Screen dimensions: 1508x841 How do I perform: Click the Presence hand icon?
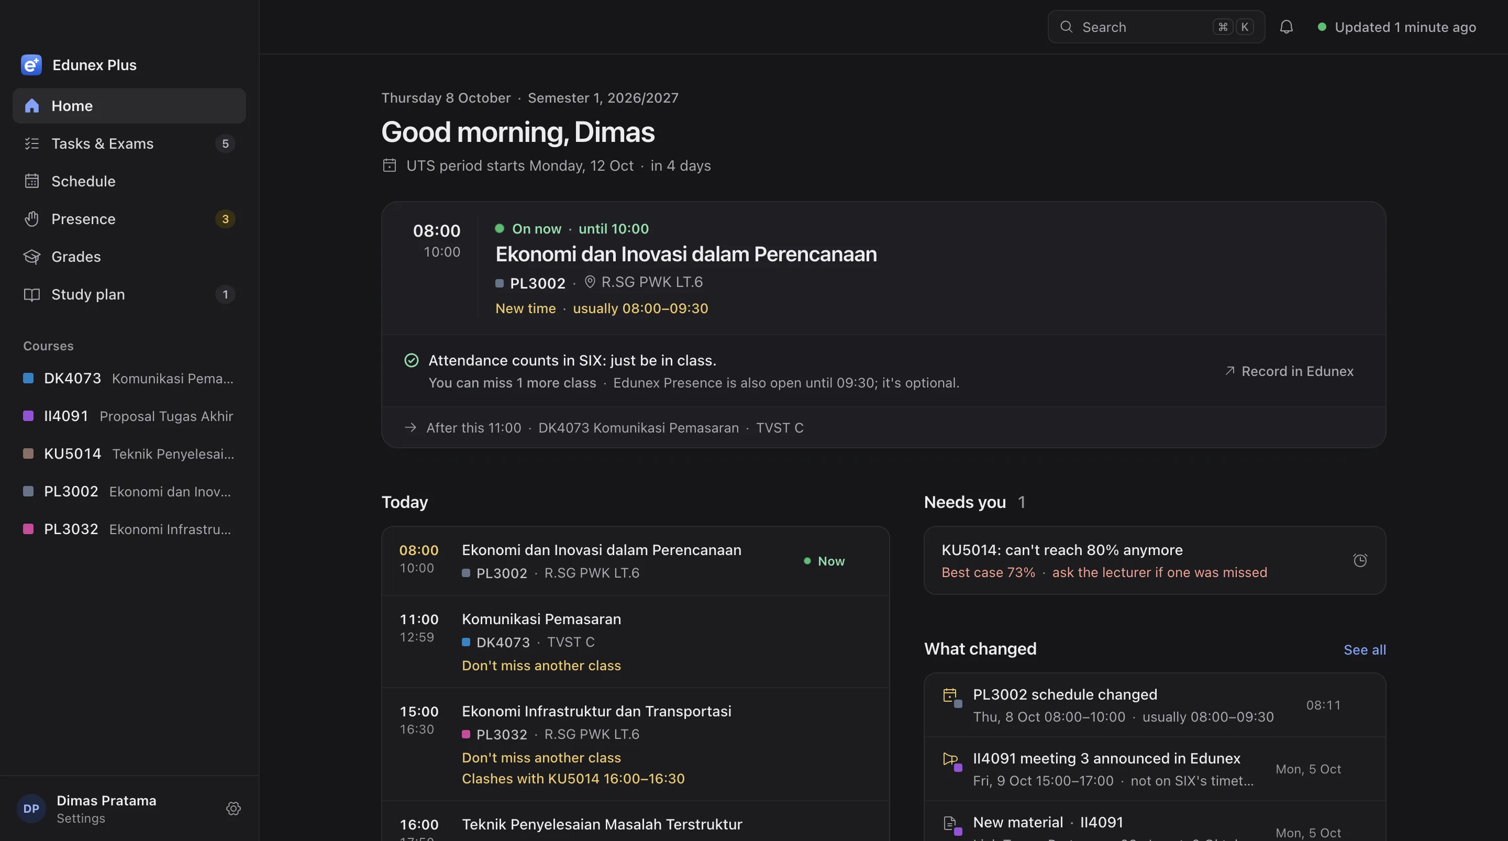(x=31, y=219)
